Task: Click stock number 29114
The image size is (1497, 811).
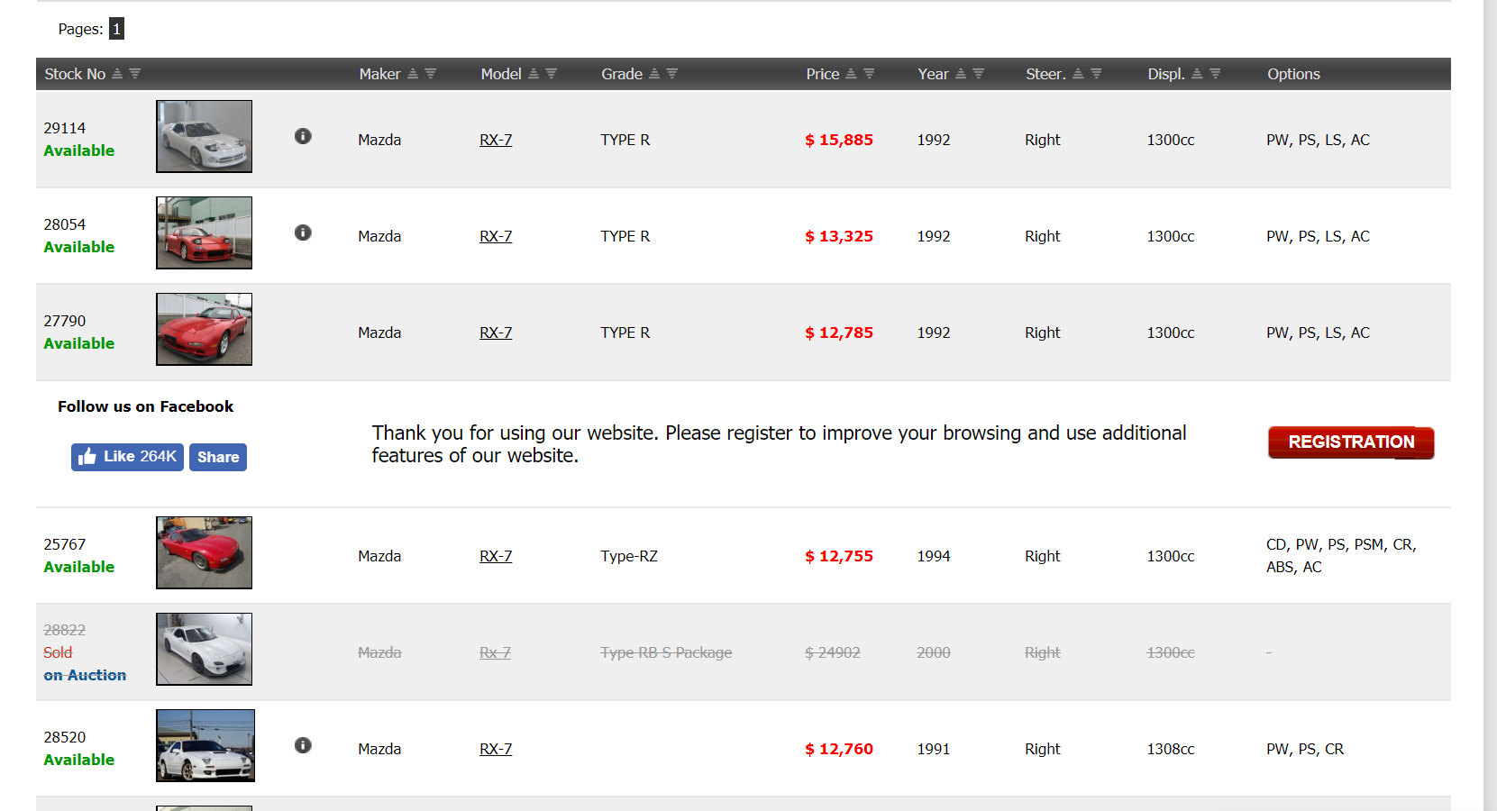Action: click(65, 128)
